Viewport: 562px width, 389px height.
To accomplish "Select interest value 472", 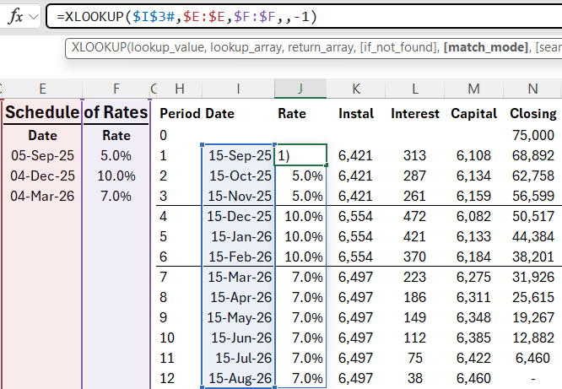I will [414, 217].
